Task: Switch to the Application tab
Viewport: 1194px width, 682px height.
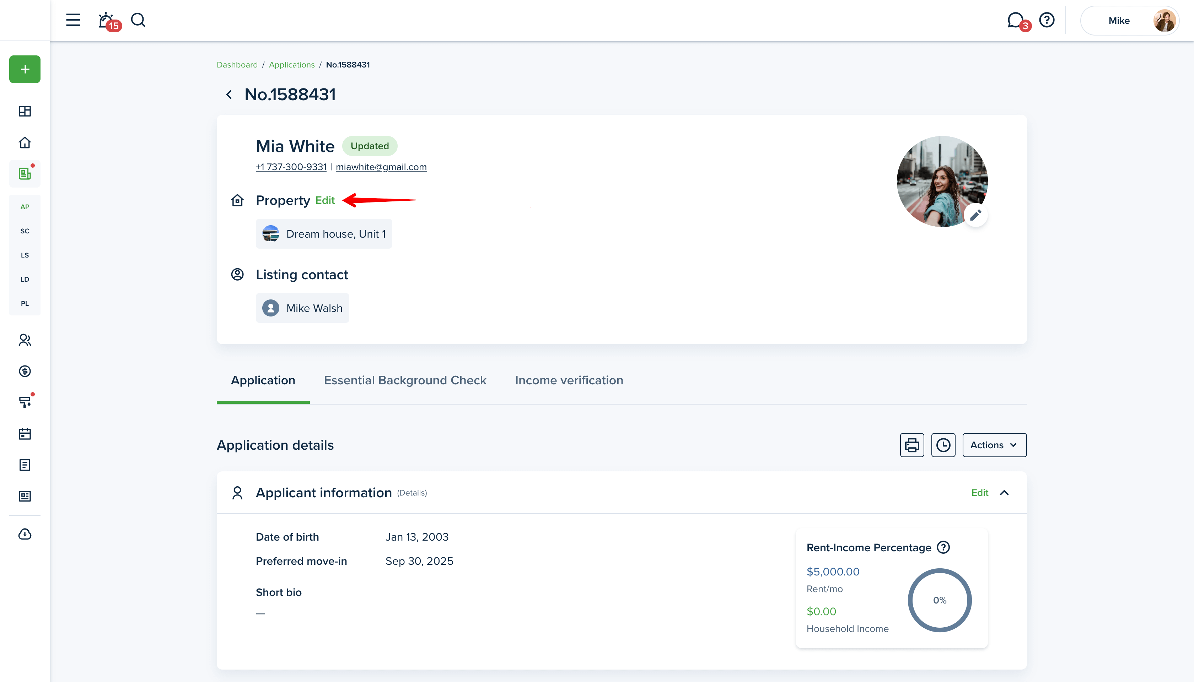Action: coord(263,380)
